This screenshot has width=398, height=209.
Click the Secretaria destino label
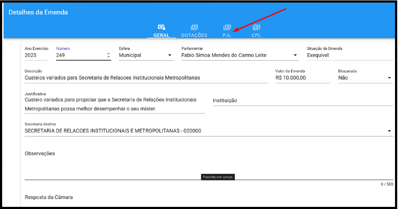click(40, 124)
